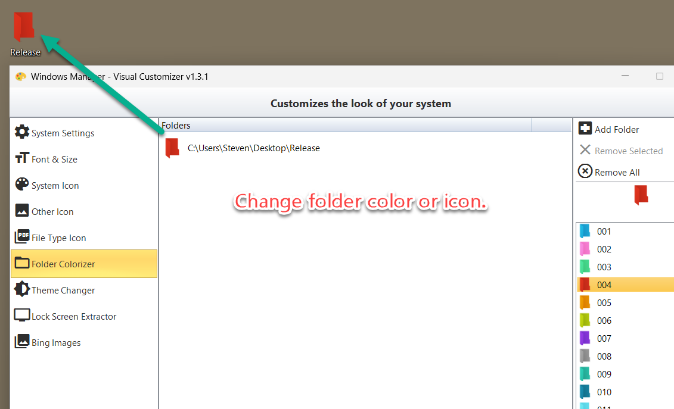Click the Theme Changer brightness icon
674x409 pixels.
pyautogui.click(x=22, y=289)
